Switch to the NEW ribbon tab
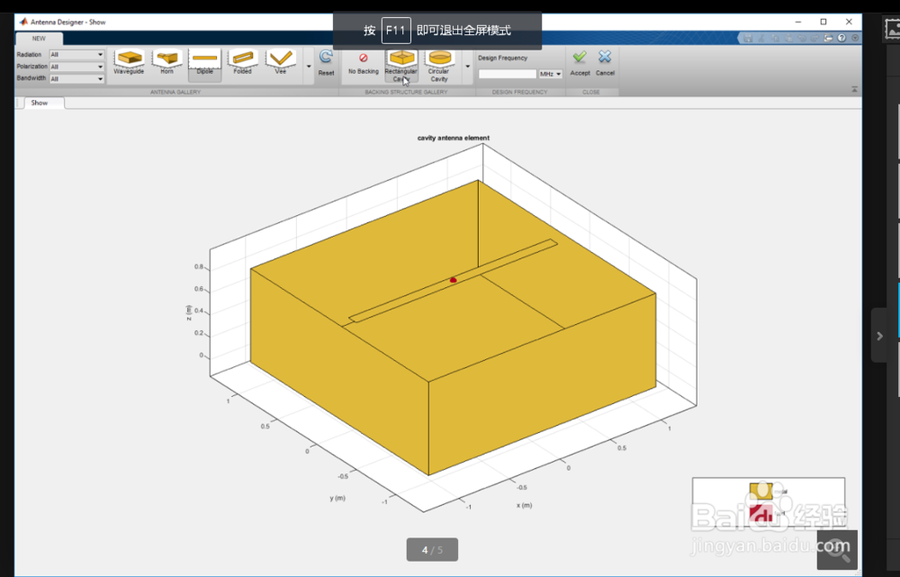The height and width of the screenshot is (577, 900). [x=39, y=39]
